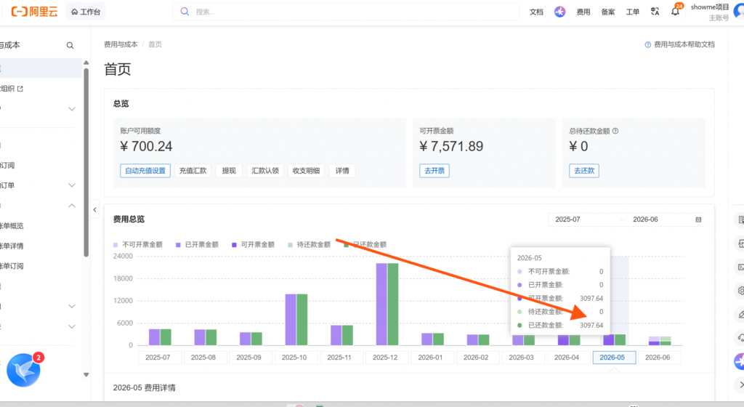The image size is (744, 407).
Task: Click the gear settings icon on right rail
Action: (x=740, y=290)
